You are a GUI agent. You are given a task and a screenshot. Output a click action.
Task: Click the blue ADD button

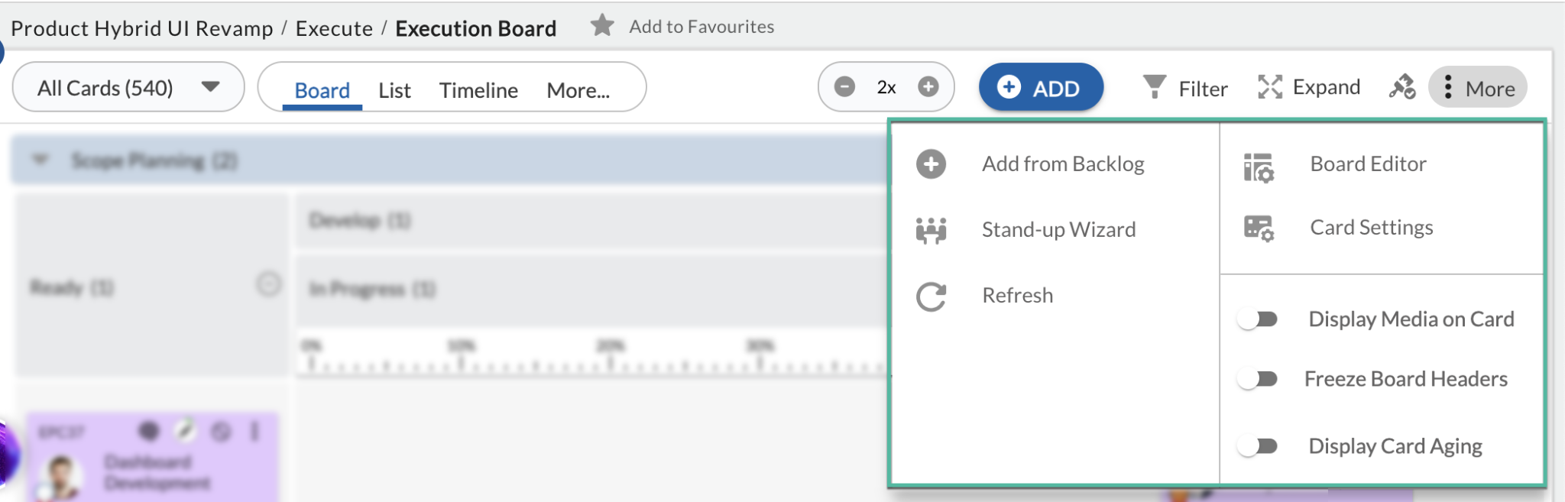click(1041, 87)
